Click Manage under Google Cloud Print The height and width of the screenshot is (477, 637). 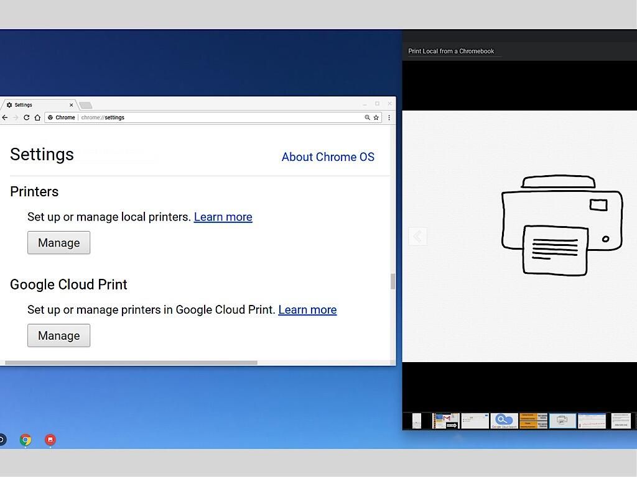tap(59, 335)
